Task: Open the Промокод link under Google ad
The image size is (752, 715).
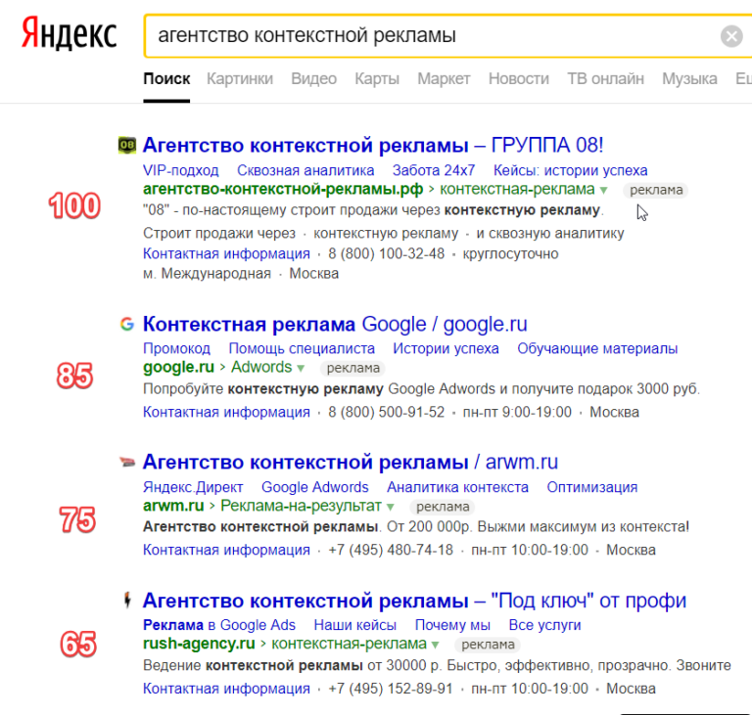Action: tap(176, 348)
